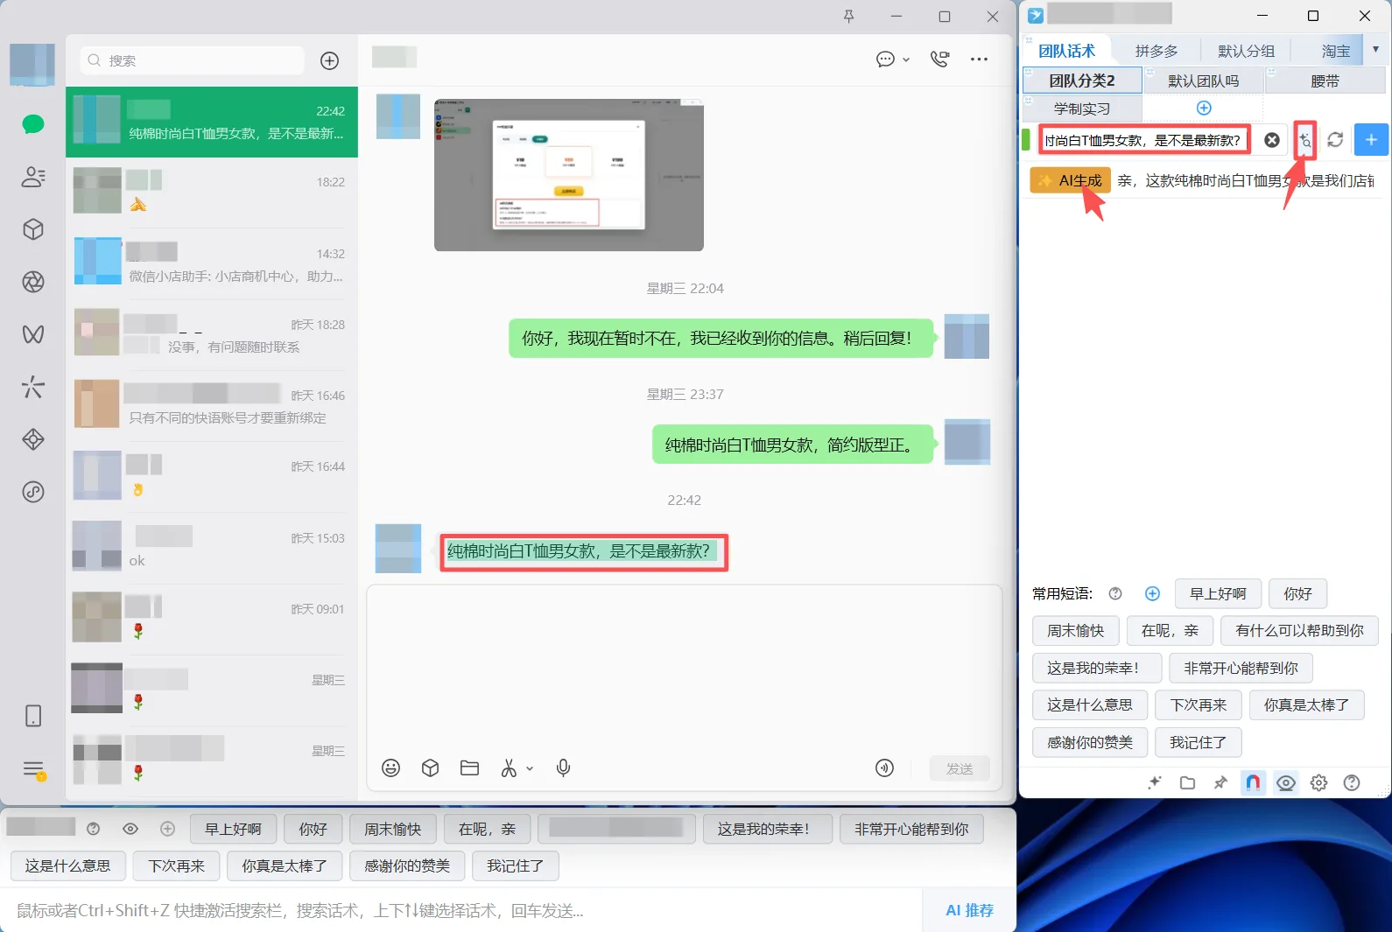Switch to the 团队话术 tab
This screenshot has height=932, width=1392.
[1066, 51]
